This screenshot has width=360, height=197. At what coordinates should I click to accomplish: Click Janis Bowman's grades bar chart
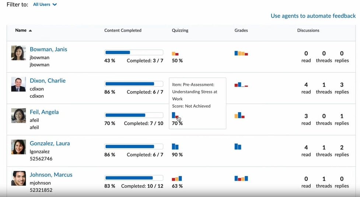coord(241,53)
